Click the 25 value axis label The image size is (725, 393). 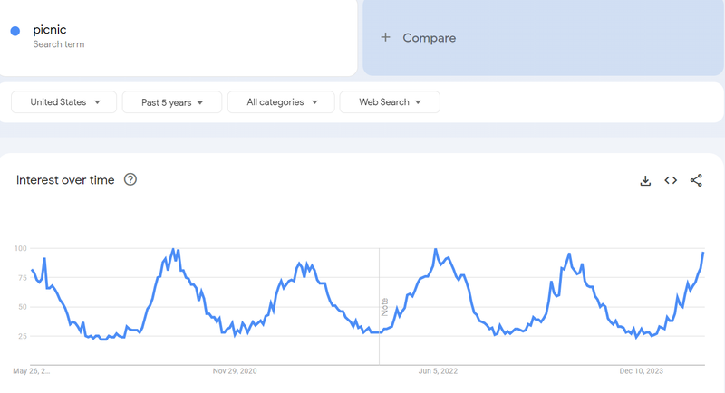point(22,336)
